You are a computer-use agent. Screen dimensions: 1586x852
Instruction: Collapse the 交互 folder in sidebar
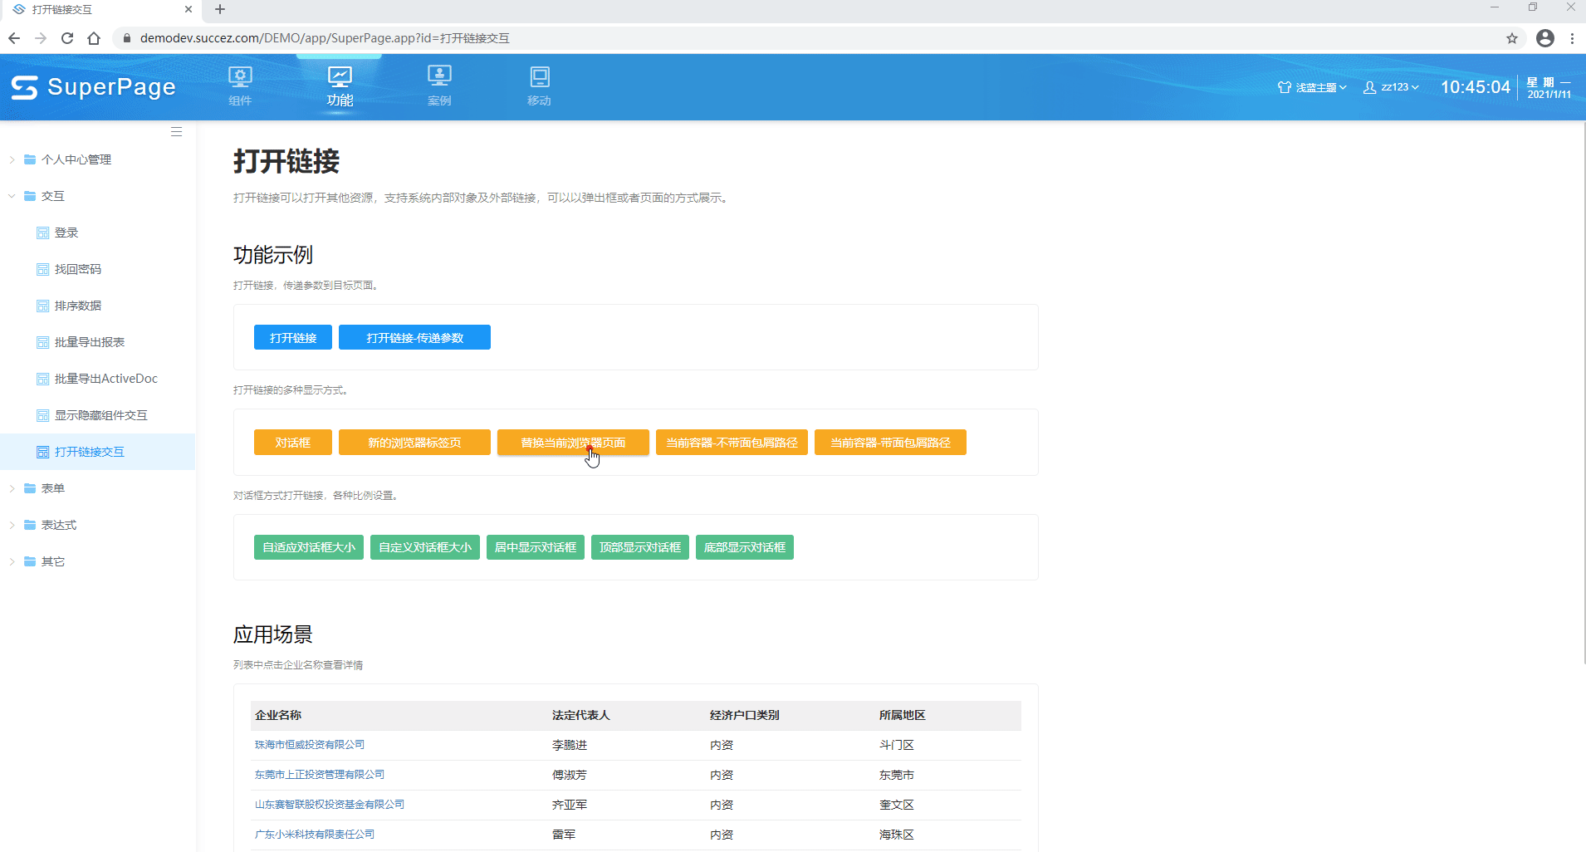12,196
